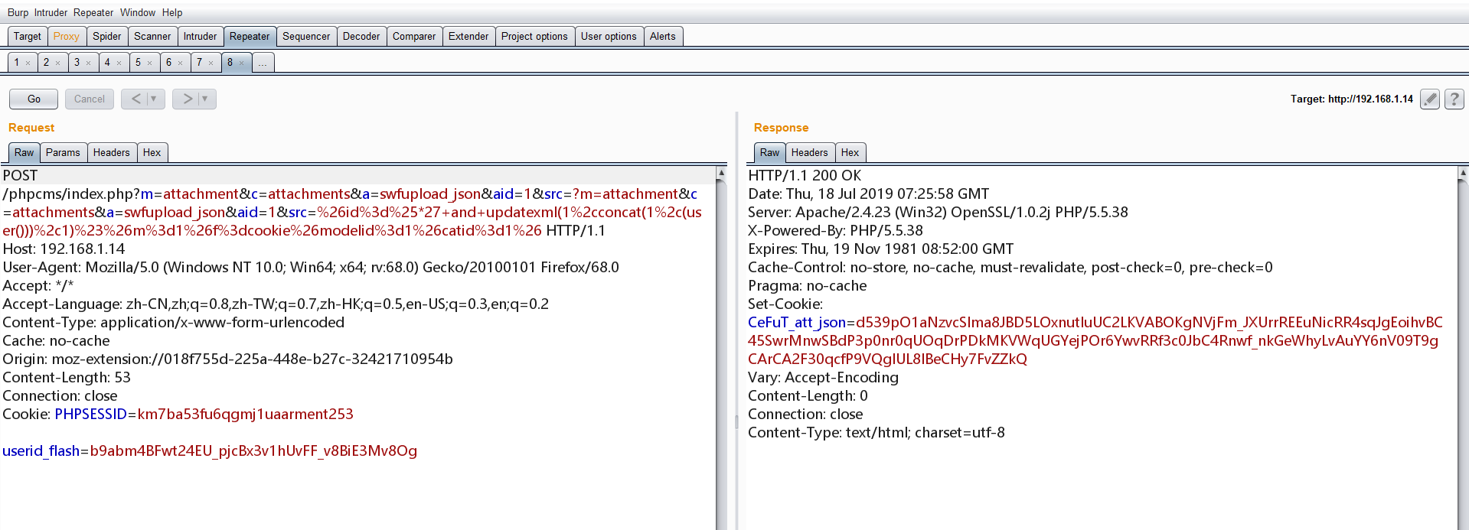
Task: Select Repeater request tab 4
Action: point(108,63)
